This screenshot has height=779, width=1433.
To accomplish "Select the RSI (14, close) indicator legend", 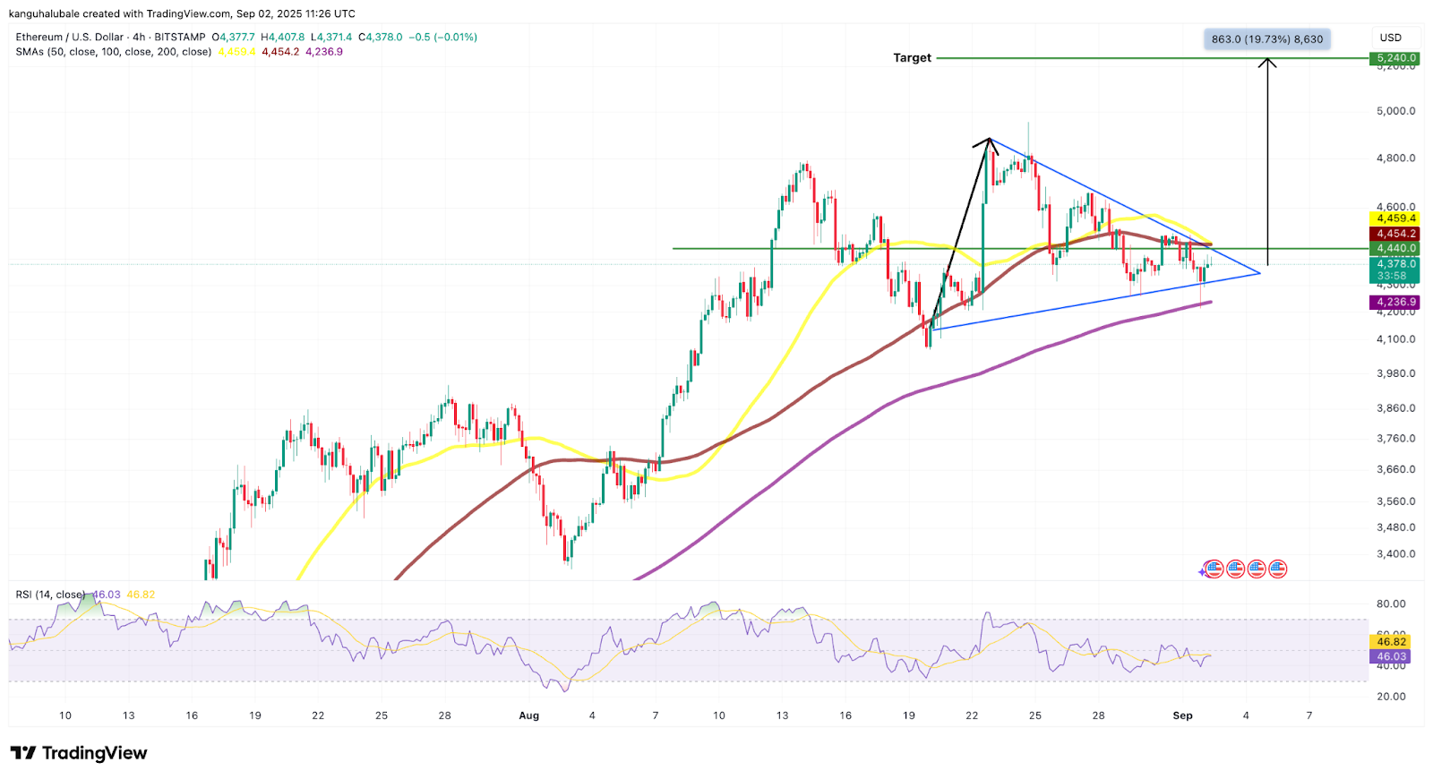I will click(x=50, y=595).
